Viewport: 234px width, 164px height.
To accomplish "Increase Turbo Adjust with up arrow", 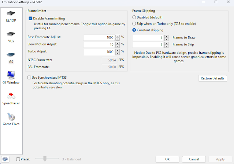I will pyautogui.click(x=118, y=51).
